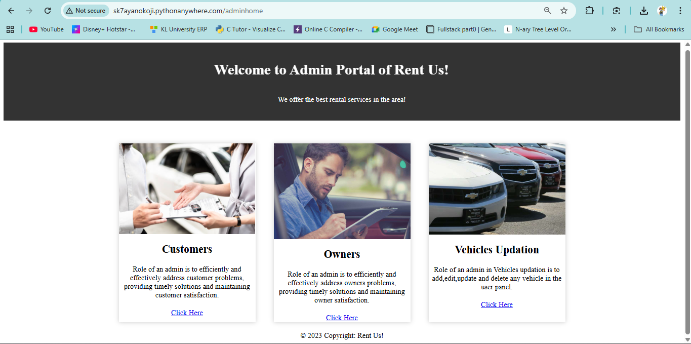Click the browser back arrow

click(11, 11)
